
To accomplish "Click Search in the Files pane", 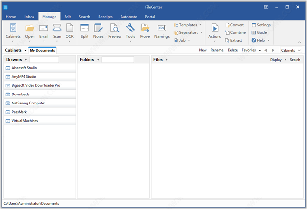I will click(295, 60).
